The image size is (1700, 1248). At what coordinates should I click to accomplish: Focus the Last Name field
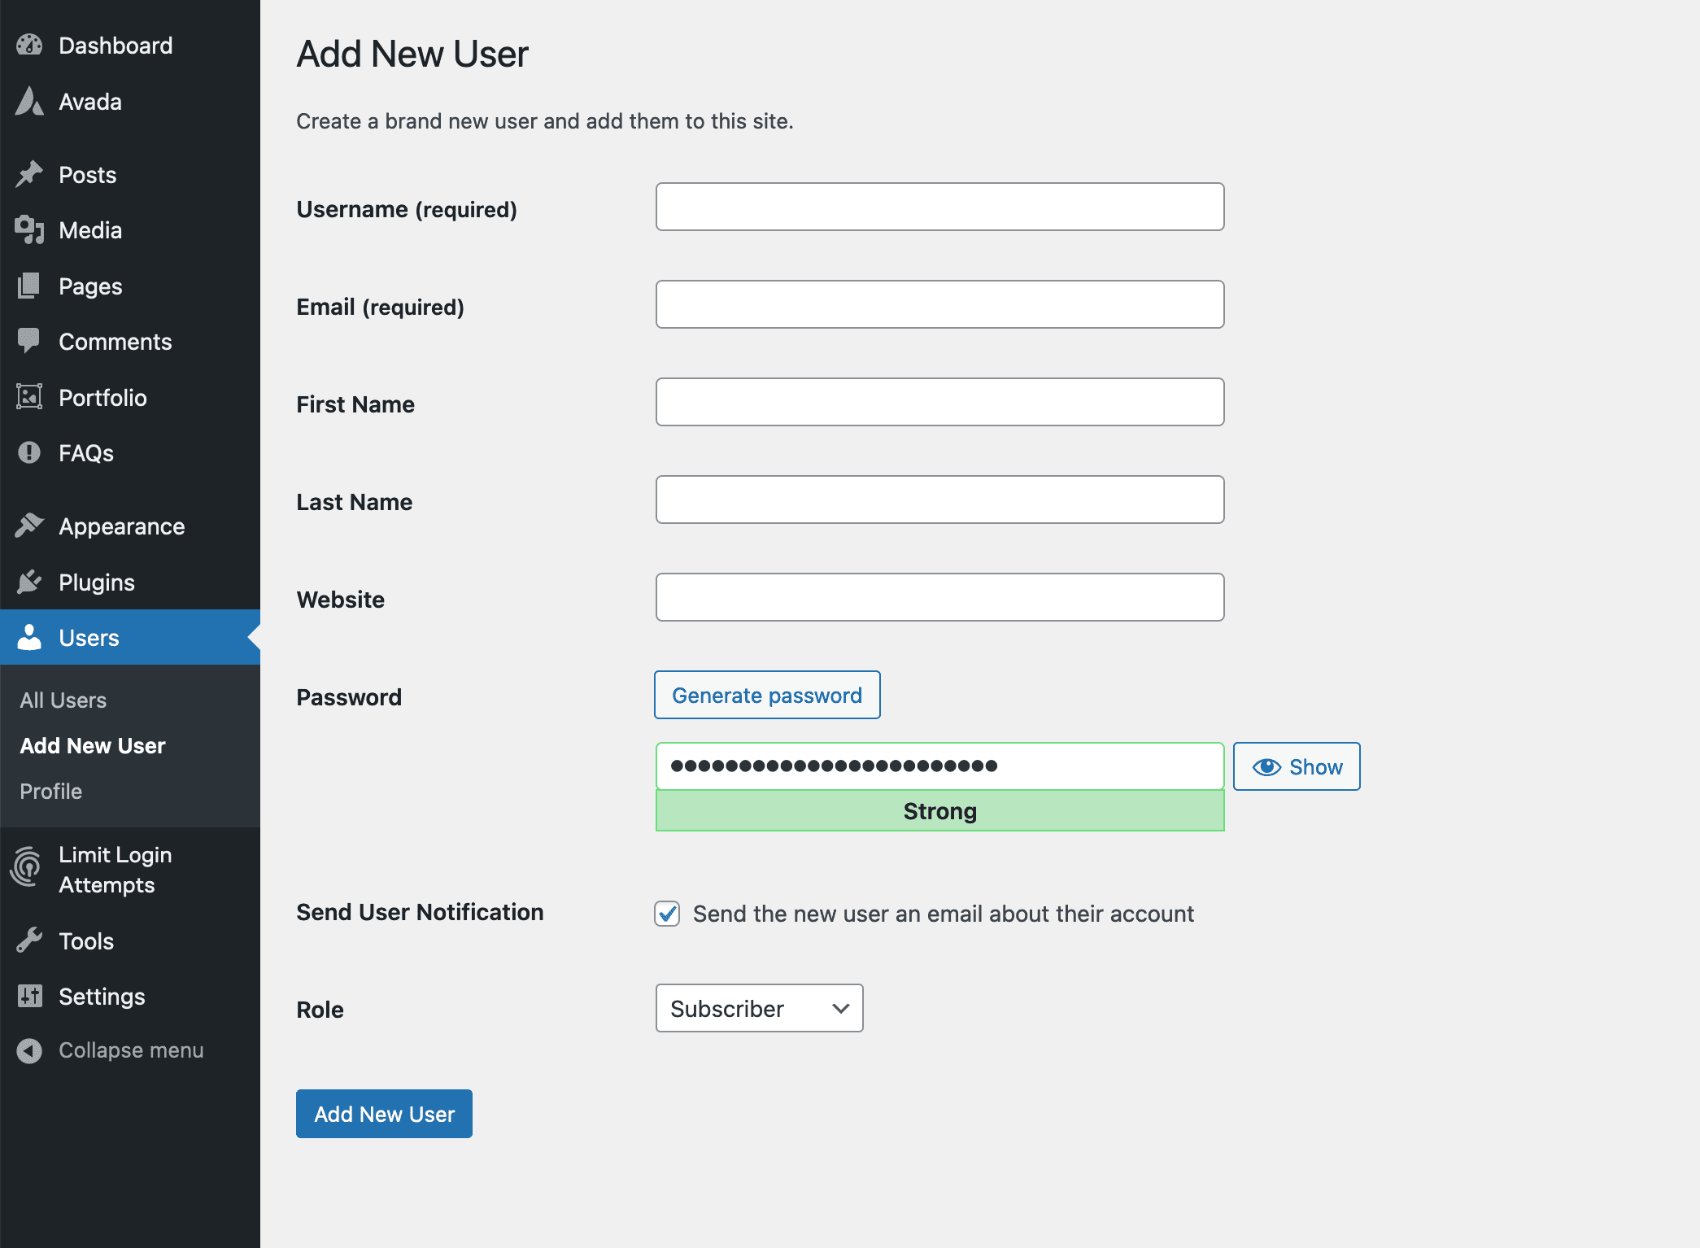[x=939, y=500]
